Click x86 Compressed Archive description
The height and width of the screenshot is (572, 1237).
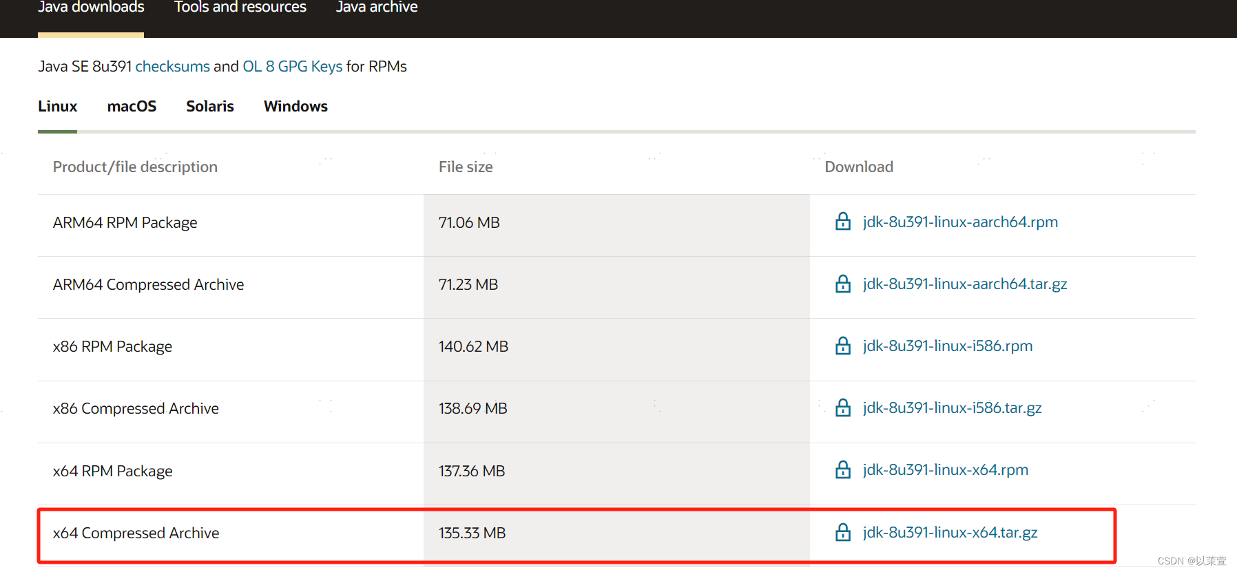136,408
